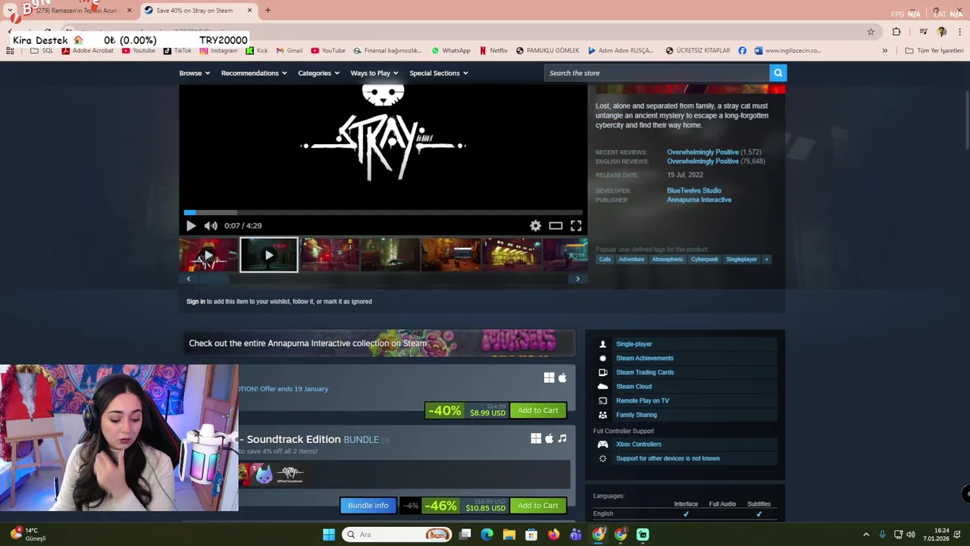Add Soundtrack Edition bundle to cart
Image resolution: width=970 pixels, height=546 pixels.
click(538, 505)
